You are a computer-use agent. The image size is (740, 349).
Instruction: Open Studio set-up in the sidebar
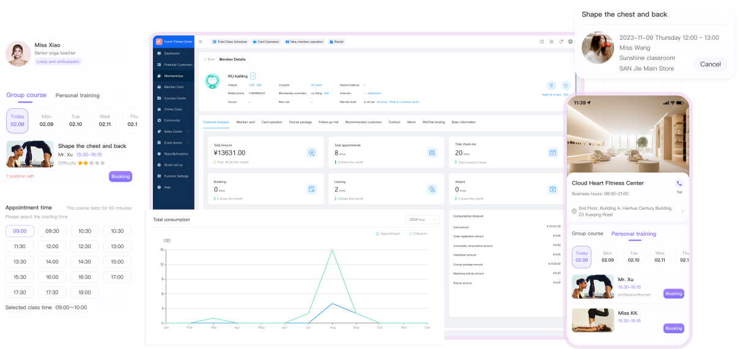[174, 165]
